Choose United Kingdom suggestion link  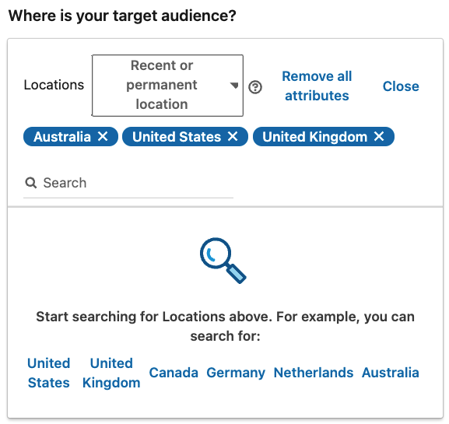111,373
